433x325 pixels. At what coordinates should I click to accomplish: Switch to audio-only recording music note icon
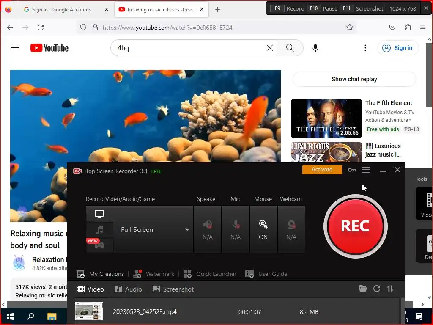[99, 229]
